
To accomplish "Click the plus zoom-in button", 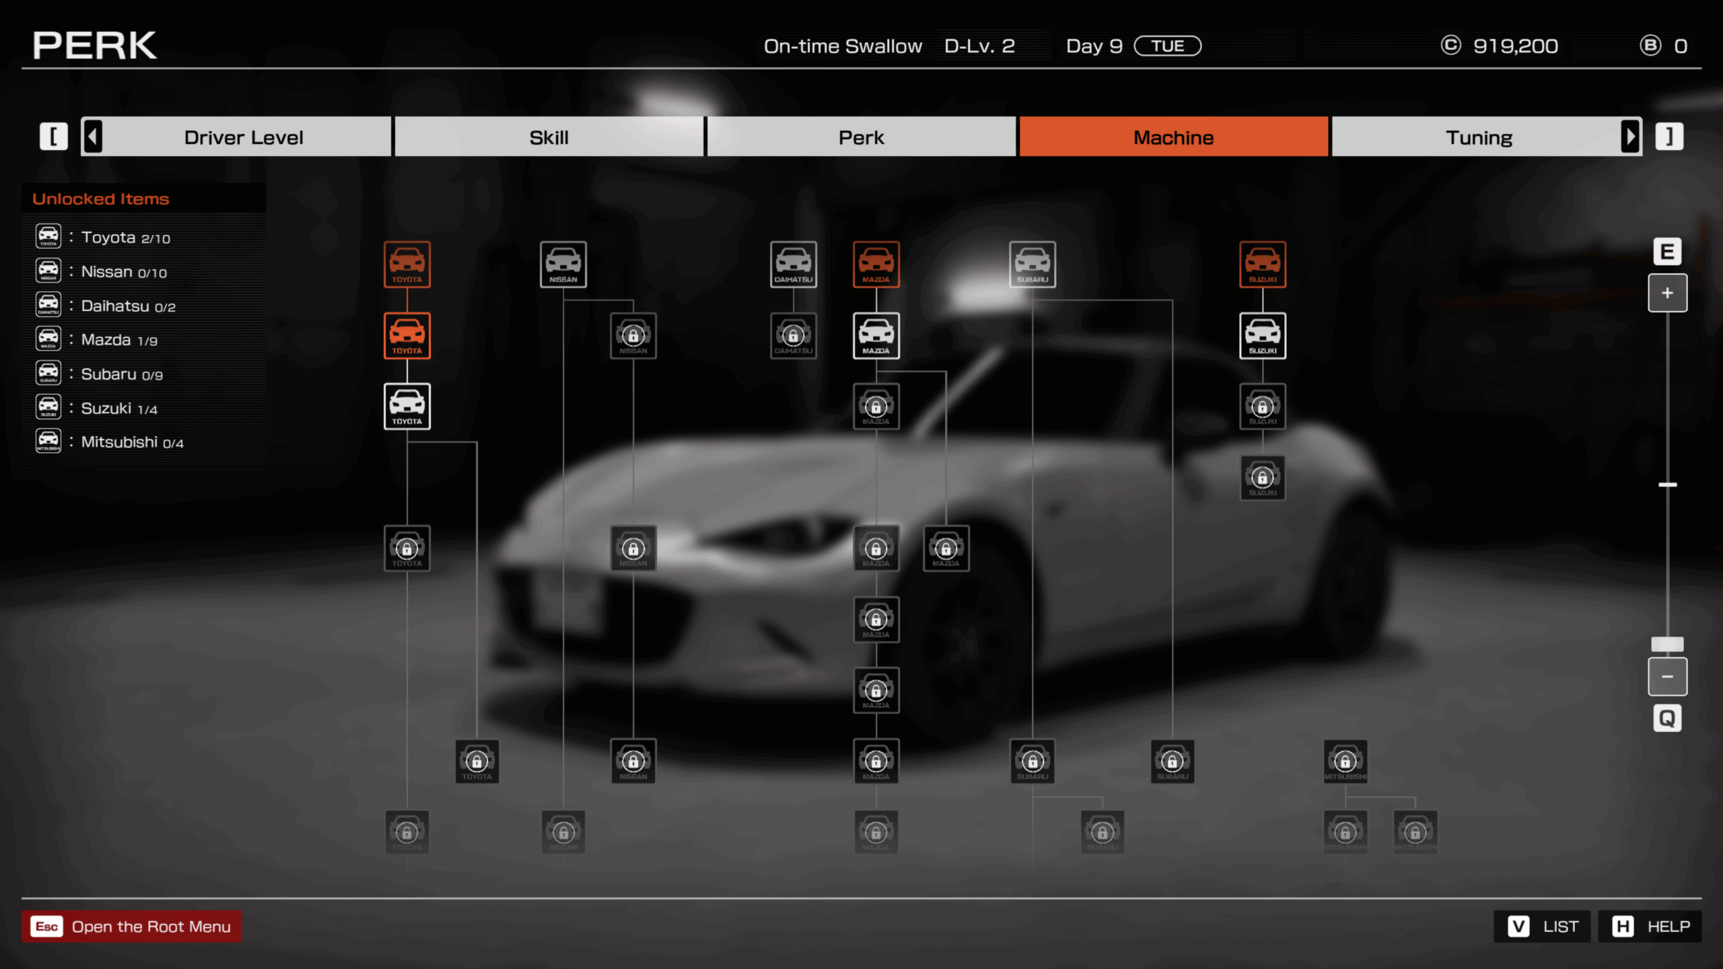I will pos(1666,293).
